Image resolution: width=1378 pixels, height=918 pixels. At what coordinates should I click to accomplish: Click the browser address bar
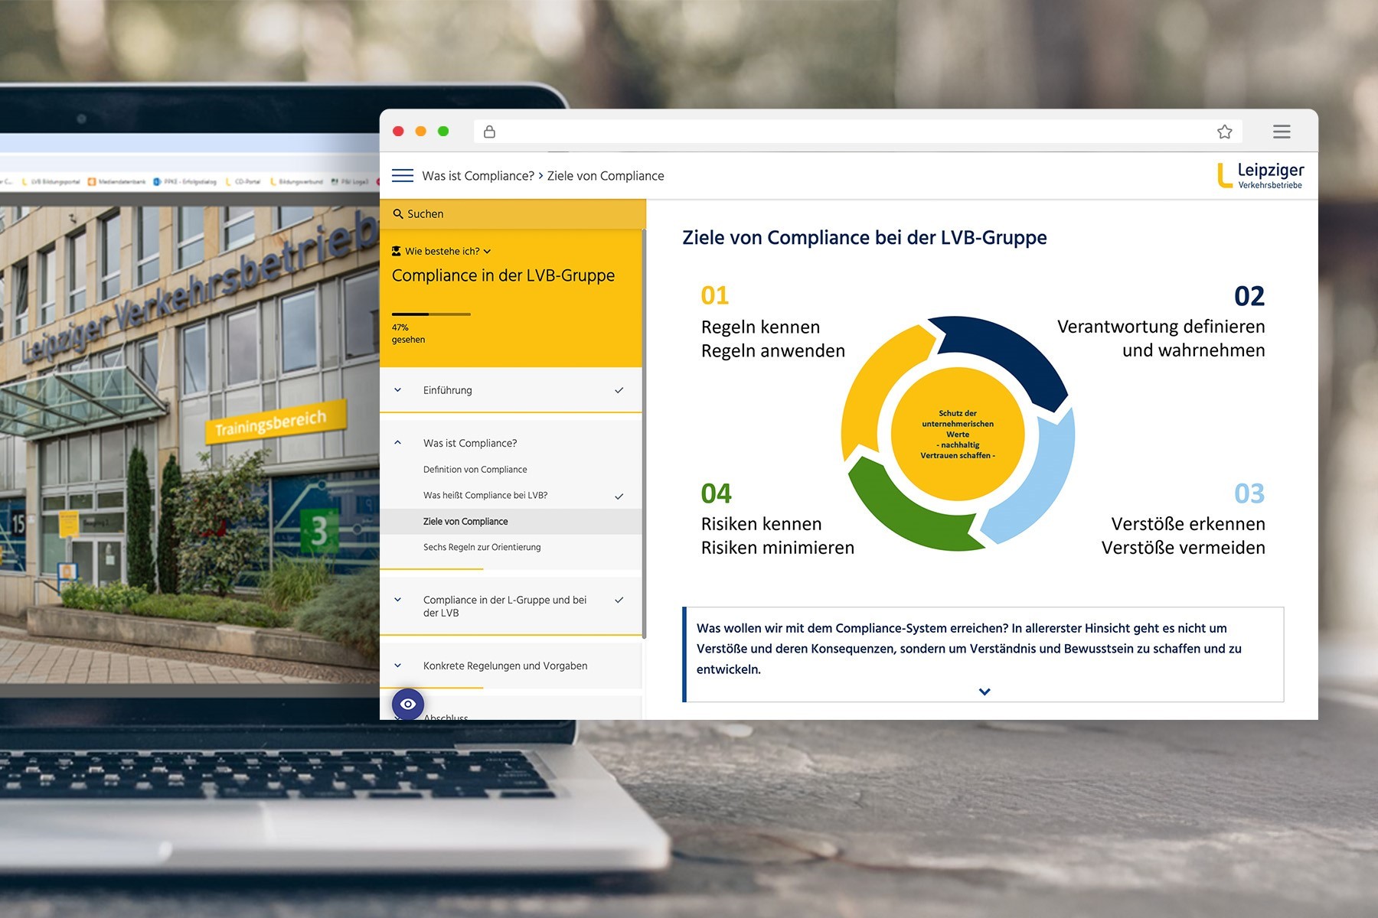(x=857, y=132)
